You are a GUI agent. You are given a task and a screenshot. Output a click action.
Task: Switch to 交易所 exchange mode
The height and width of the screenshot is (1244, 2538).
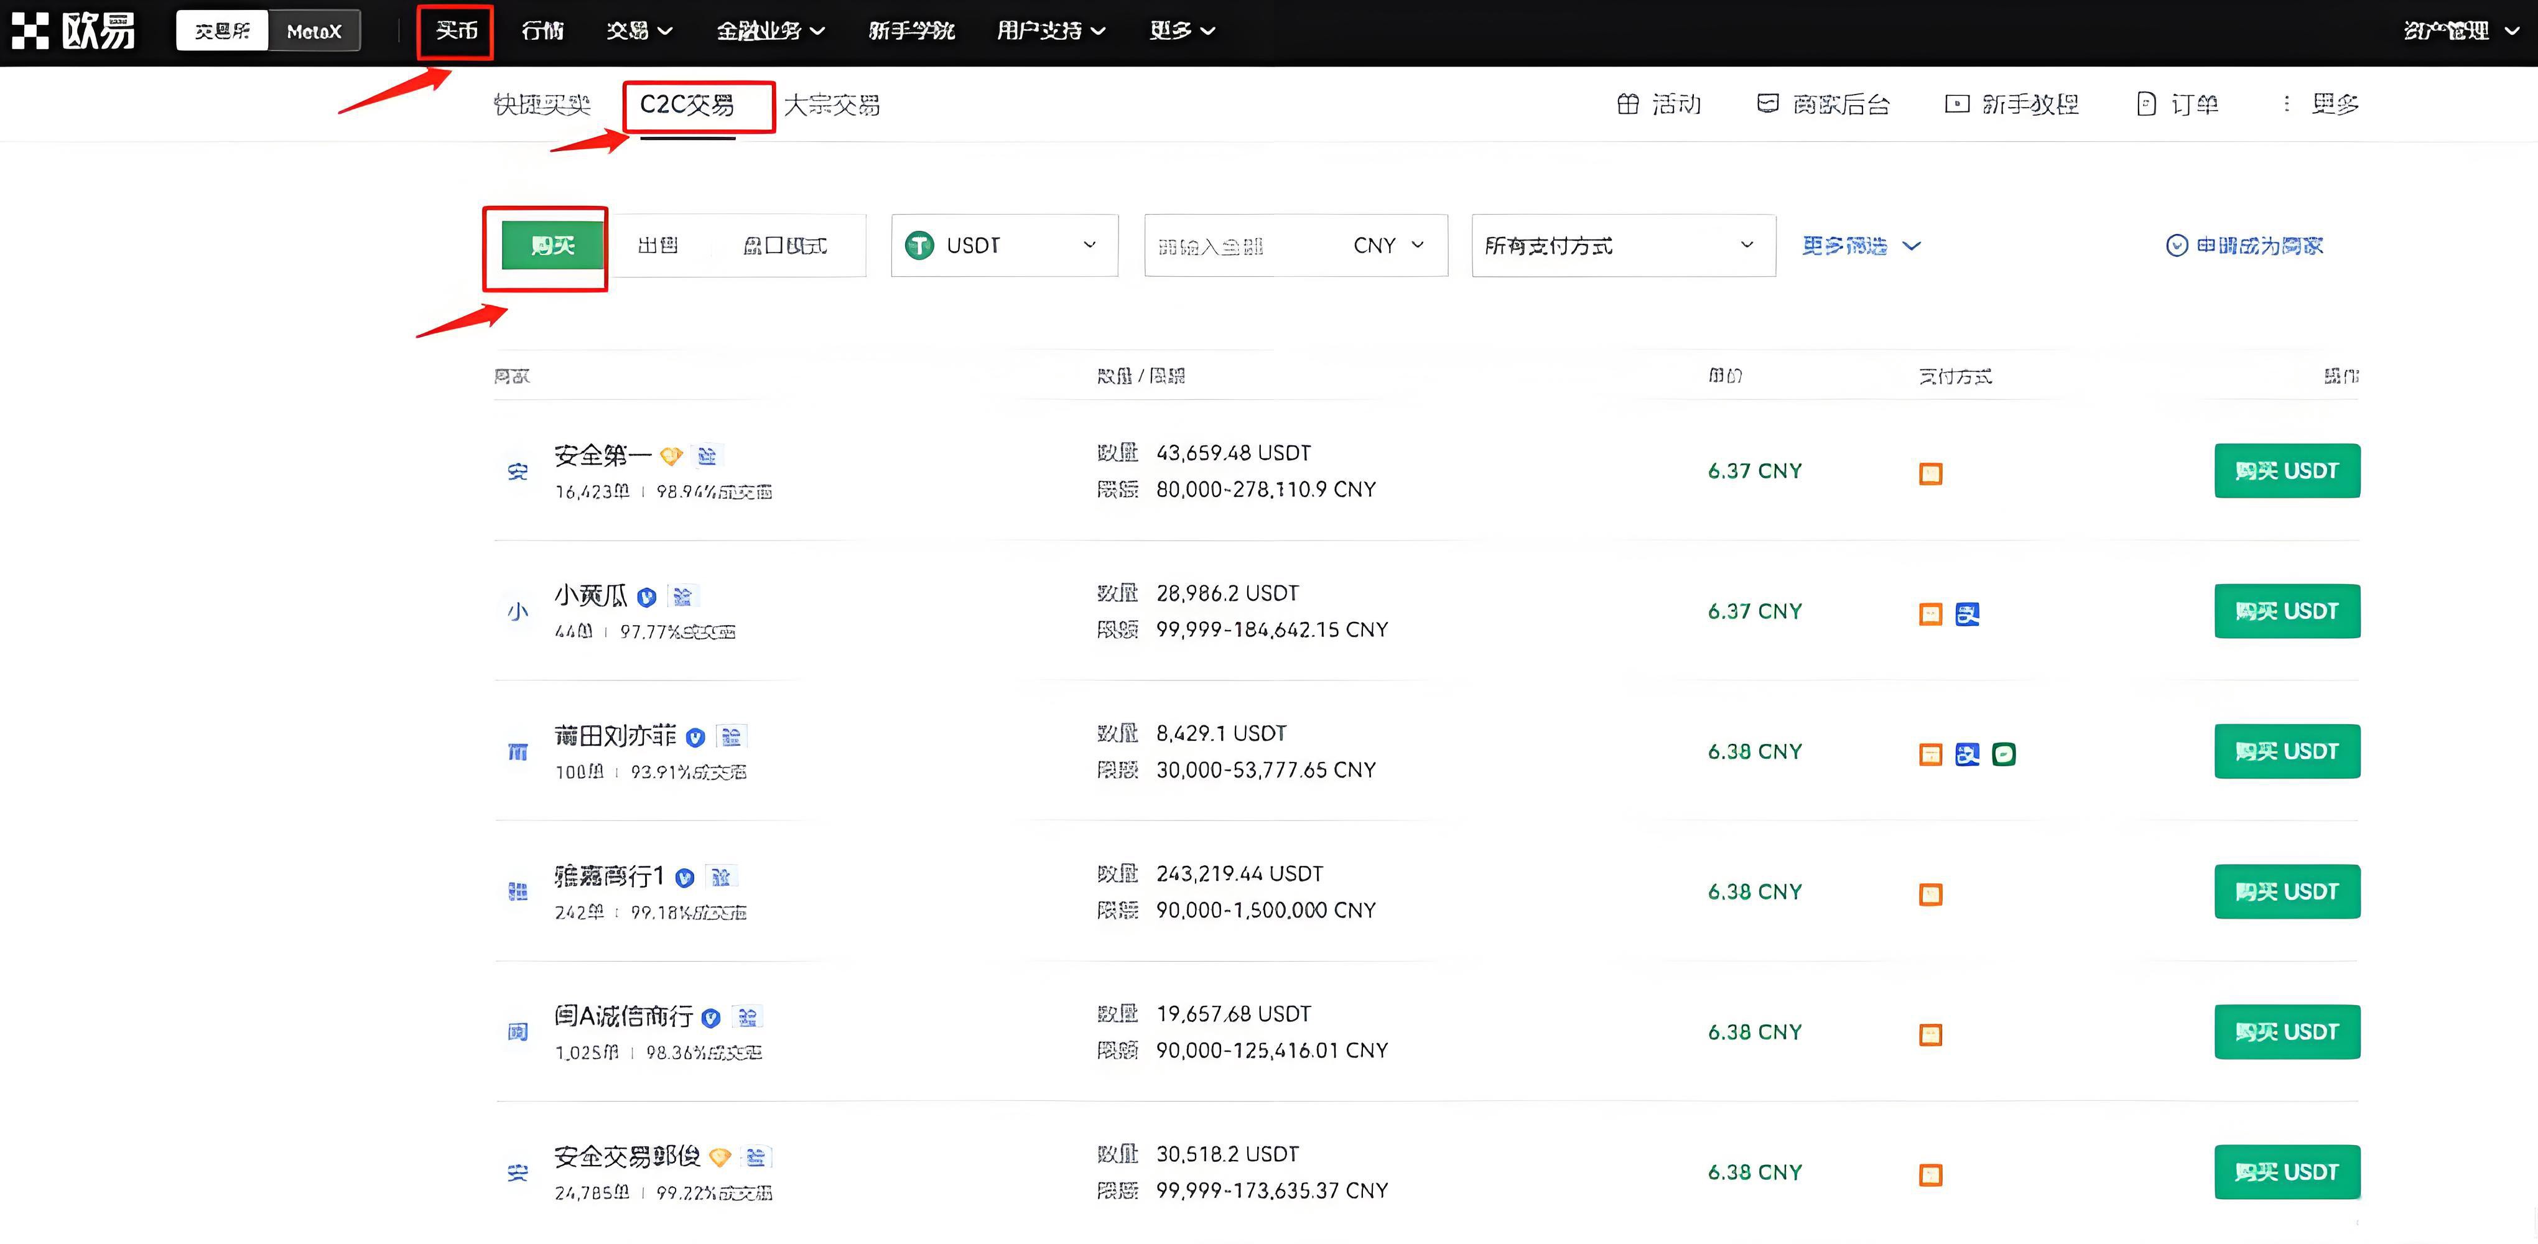coord(223,30)
